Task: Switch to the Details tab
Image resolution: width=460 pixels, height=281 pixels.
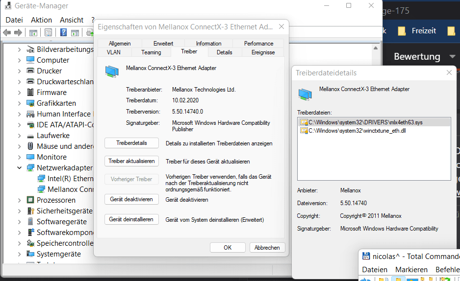Action: [225, 52]
